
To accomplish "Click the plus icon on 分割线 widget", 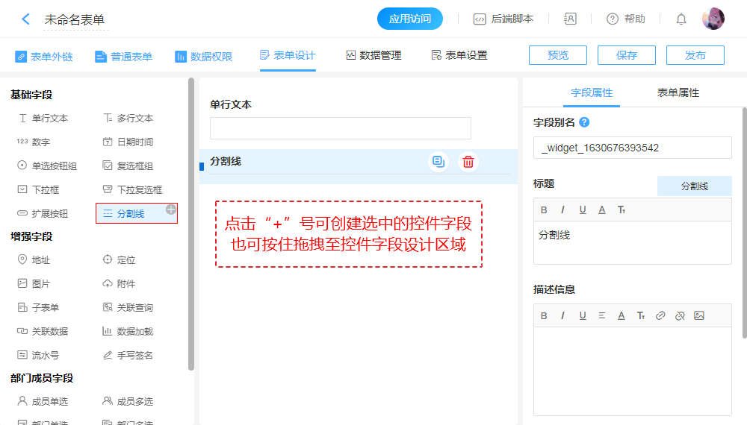I will (171, 210).
